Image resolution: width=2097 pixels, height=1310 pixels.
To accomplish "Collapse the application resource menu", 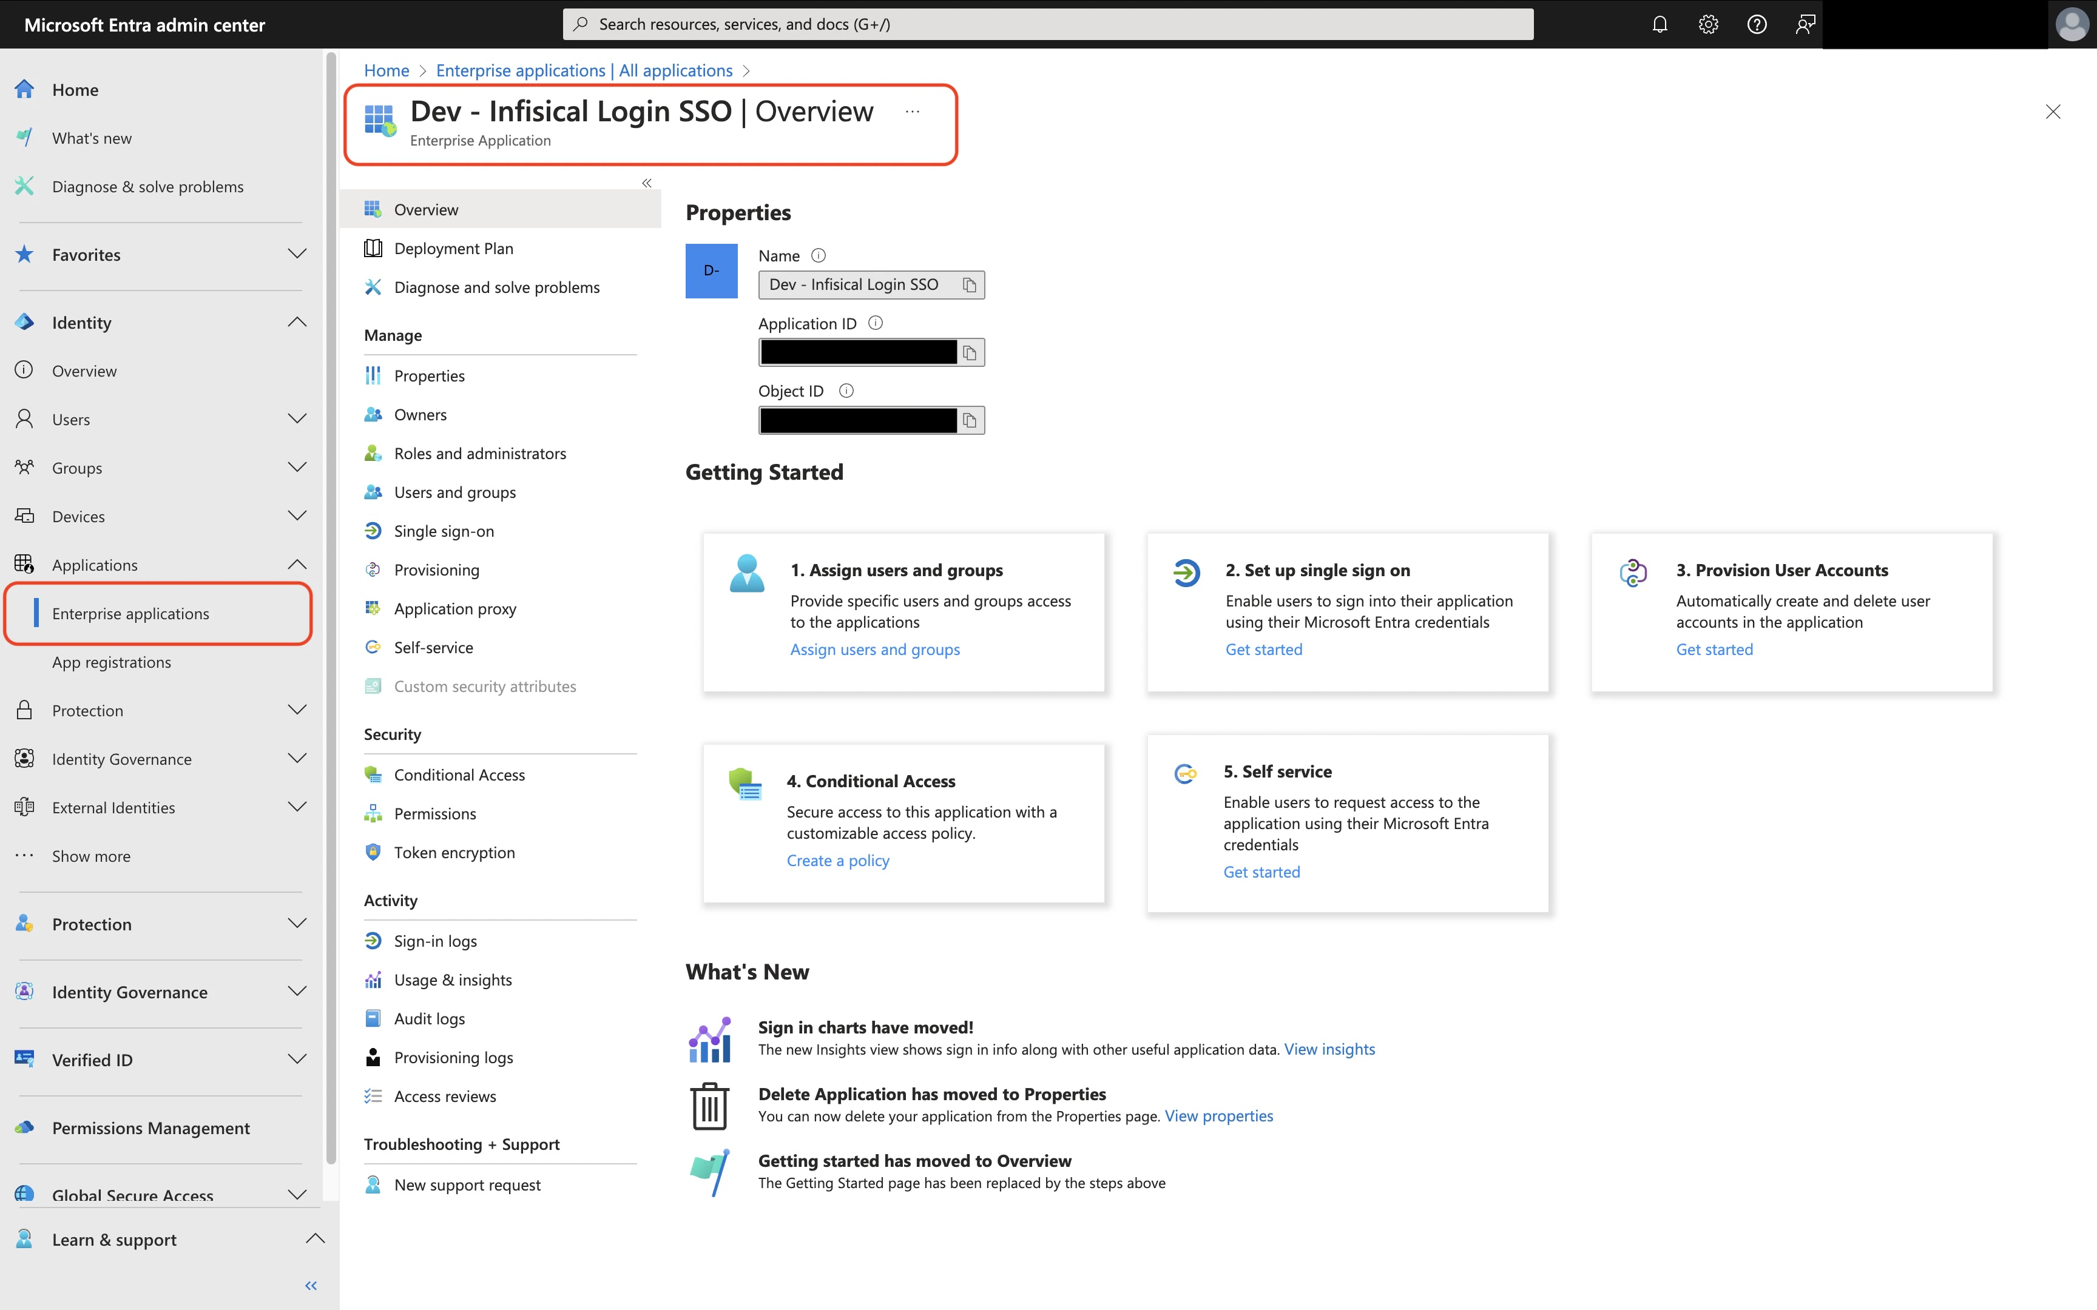I will coord(646,183).
